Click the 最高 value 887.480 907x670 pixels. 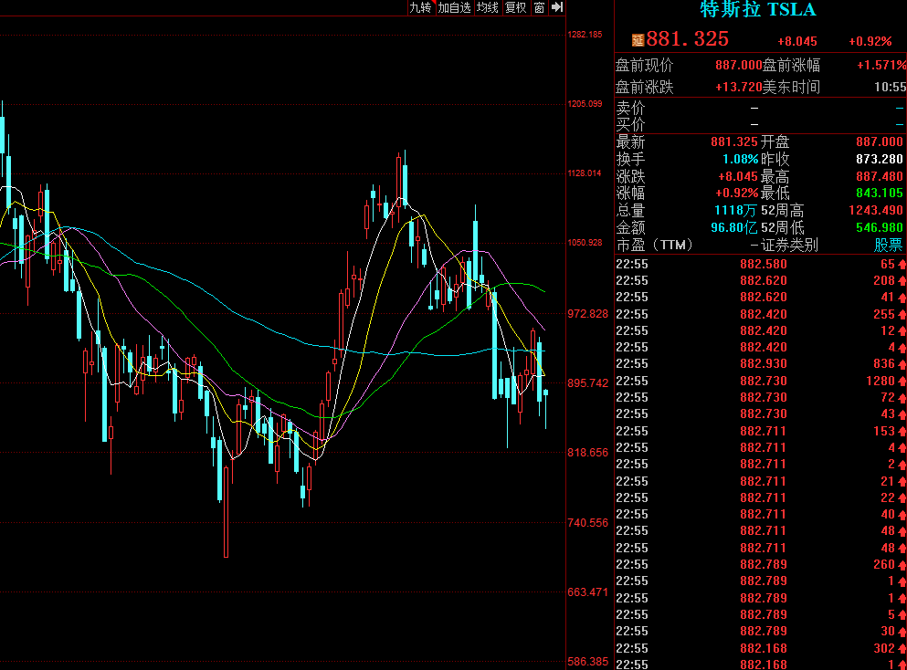point(880,176)
